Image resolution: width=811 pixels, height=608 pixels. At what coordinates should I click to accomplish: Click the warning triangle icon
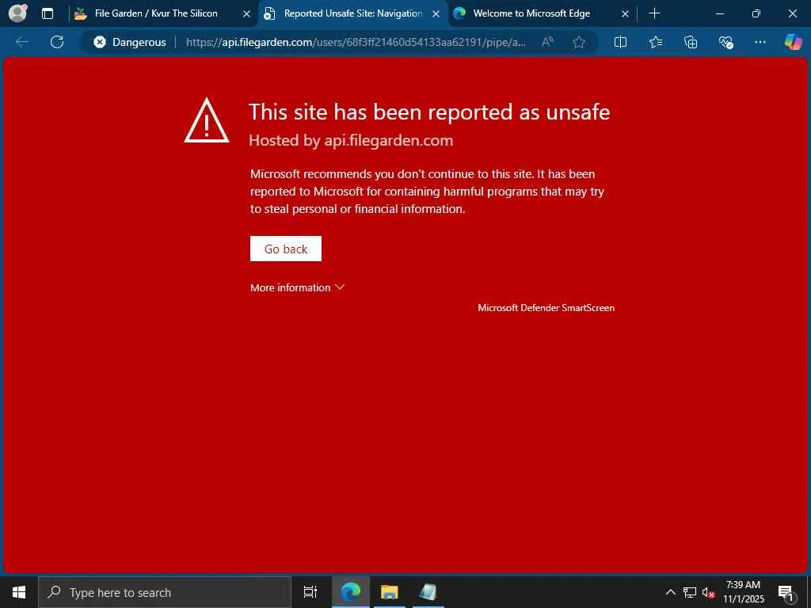[207, 120]
